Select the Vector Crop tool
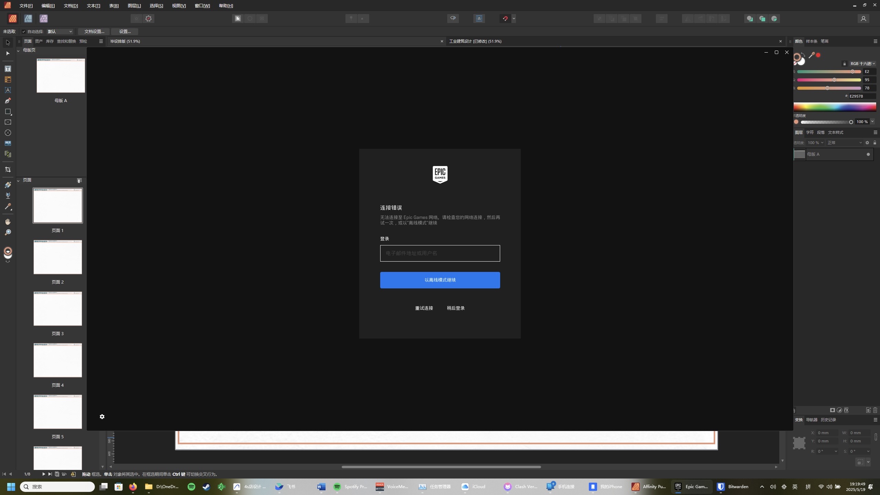This screenshot has width=880, height=495. 8,169
